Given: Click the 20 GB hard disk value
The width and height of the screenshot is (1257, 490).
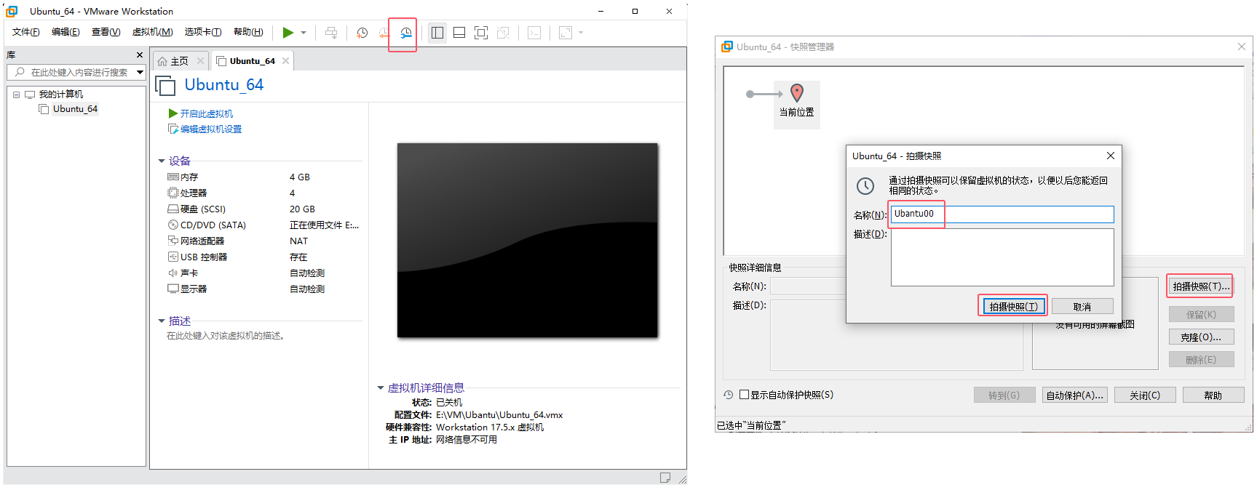Looking at the screenshot, I should tap(302, 209).
